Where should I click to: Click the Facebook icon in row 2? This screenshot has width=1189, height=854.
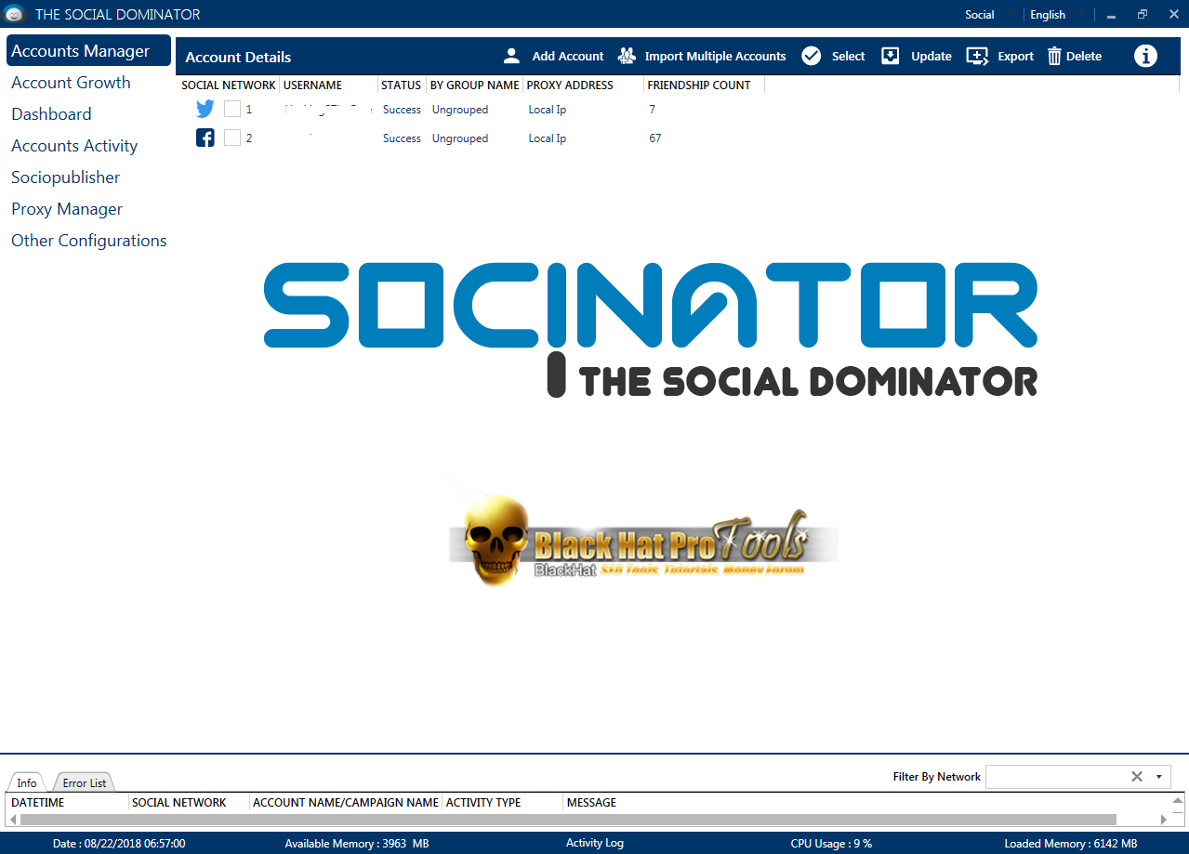click(205, 138)
